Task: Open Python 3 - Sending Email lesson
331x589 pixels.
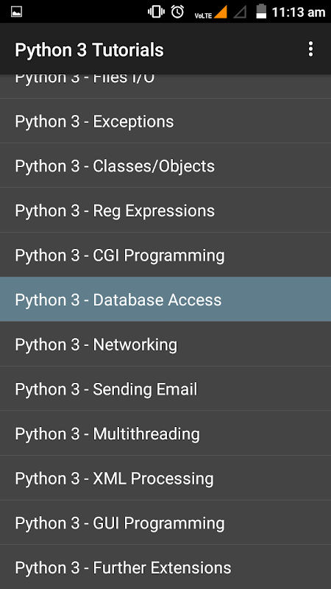Action: 165,389
